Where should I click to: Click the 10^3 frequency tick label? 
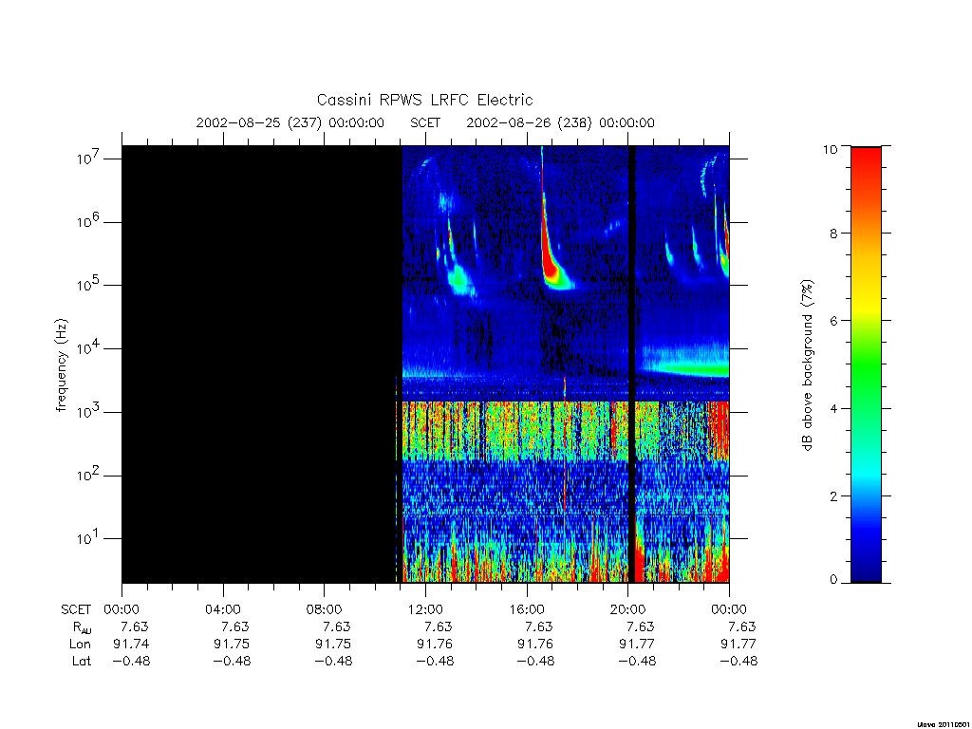click(89, 412)
